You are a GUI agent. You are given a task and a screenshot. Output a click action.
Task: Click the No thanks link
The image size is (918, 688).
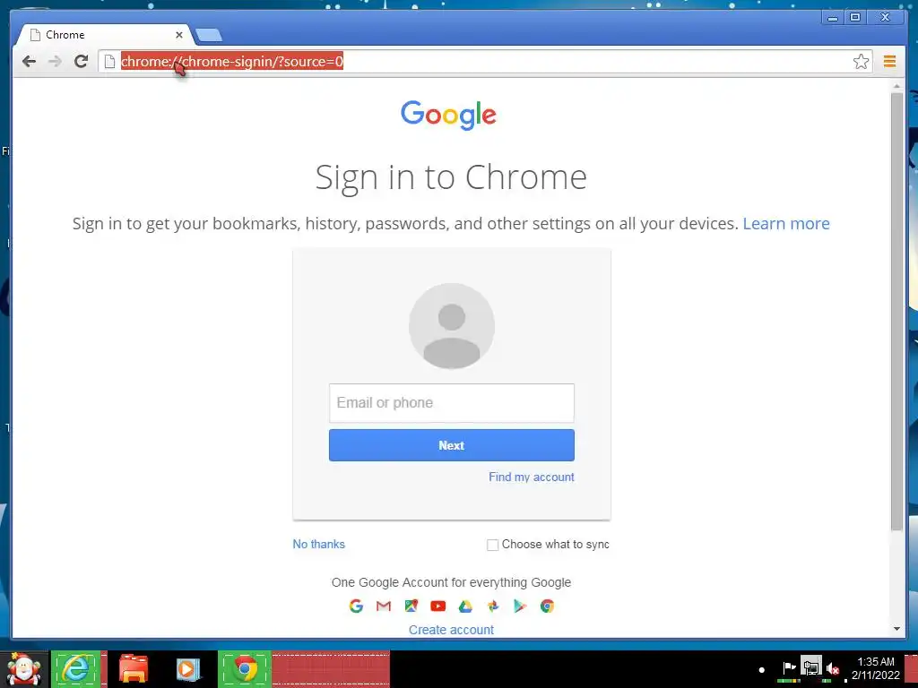[318, 544]
